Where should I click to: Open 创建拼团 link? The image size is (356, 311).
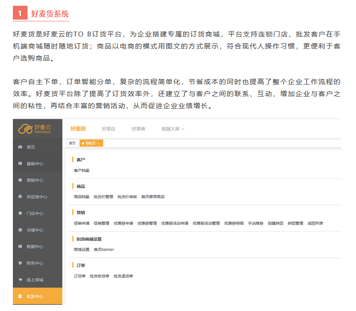click(x=276, y=223)
